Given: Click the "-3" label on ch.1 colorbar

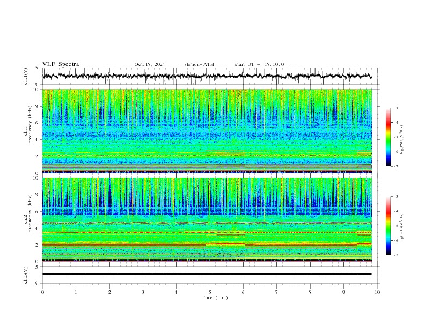Looking at the screenshot, I should coord(395,108).
